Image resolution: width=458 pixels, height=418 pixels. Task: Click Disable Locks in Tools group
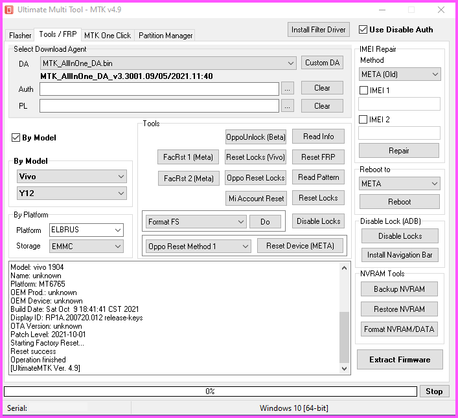click(318, 221)
